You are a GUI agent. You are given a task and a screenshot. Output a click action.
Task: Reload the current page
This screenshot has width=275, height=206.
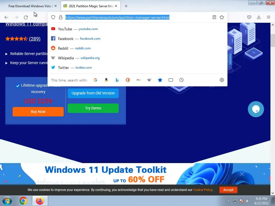(x=26, y=17)
